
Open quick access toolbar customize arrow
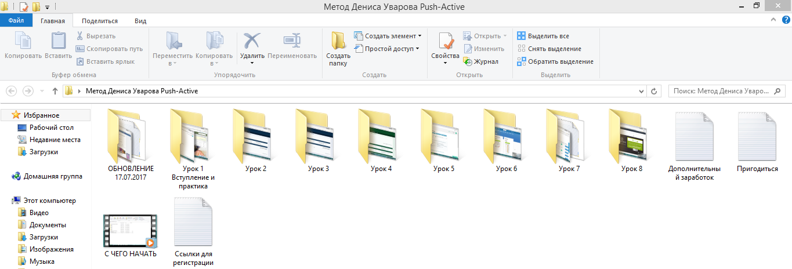click(x=46, y=7)
